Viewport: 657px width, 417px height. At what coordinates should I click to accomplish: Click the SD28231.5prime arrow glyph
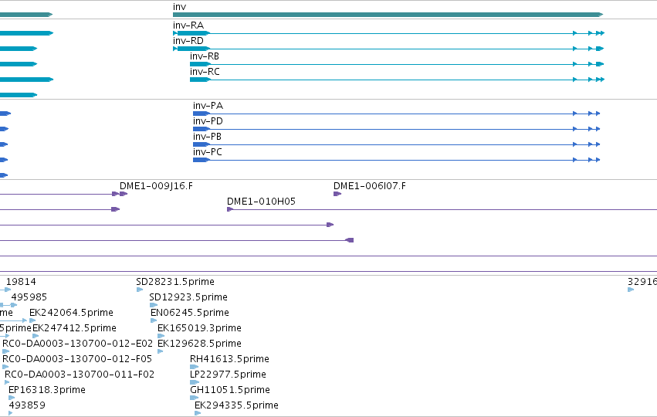(x=140, y=290)
